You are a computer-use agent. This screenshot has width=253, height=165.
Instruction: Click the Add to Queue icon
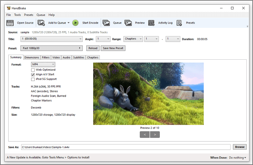coord(41,23)
